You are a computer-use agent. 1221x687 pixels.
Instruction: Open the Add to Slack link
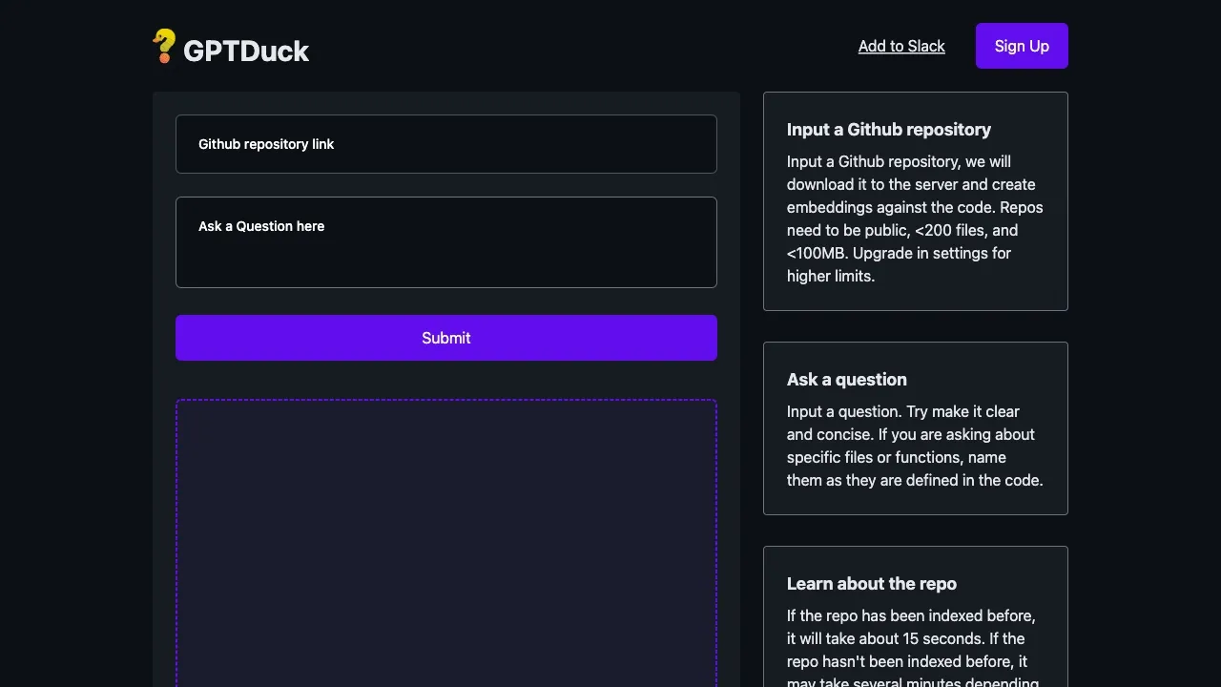click(900, 46)
